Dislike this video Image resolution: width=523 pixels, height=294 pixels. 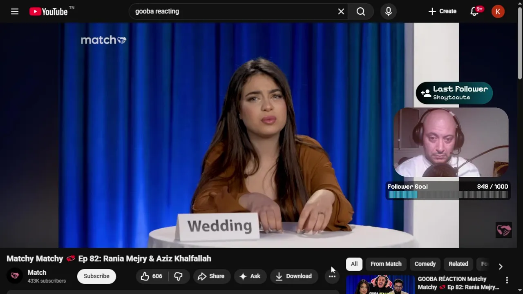[x=178, y=276]
